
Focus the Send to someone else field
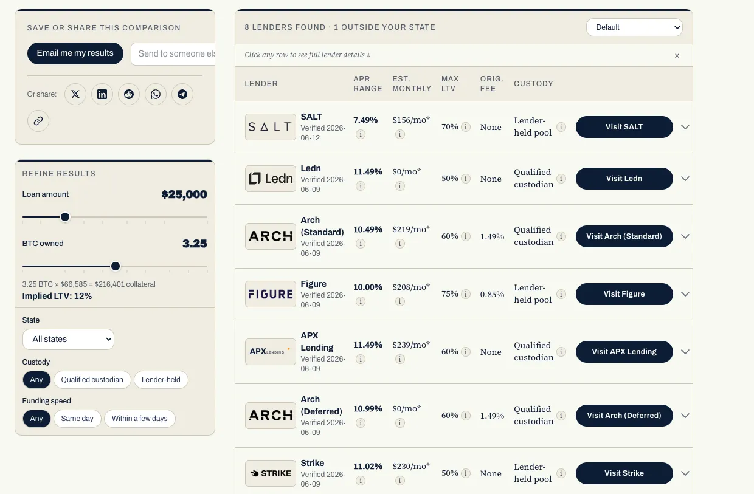click(173, 53)
